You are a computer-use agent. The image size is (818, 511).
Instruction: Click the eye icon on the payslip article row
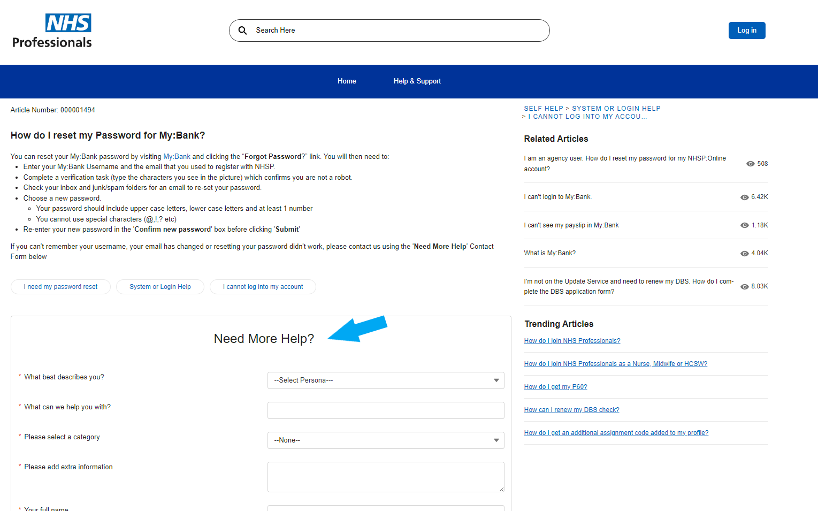pyautogui.click(x=745, y=225)
